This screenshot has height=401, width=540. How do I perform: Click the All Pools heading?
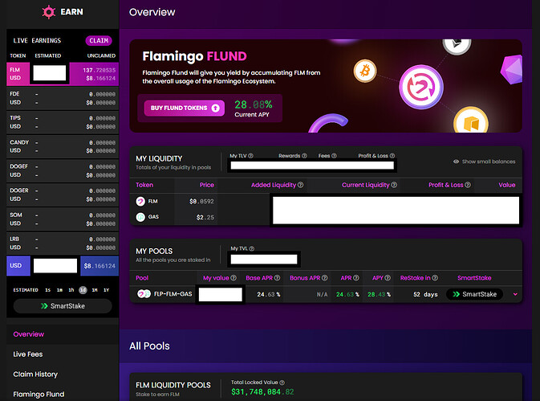point(149,346)
